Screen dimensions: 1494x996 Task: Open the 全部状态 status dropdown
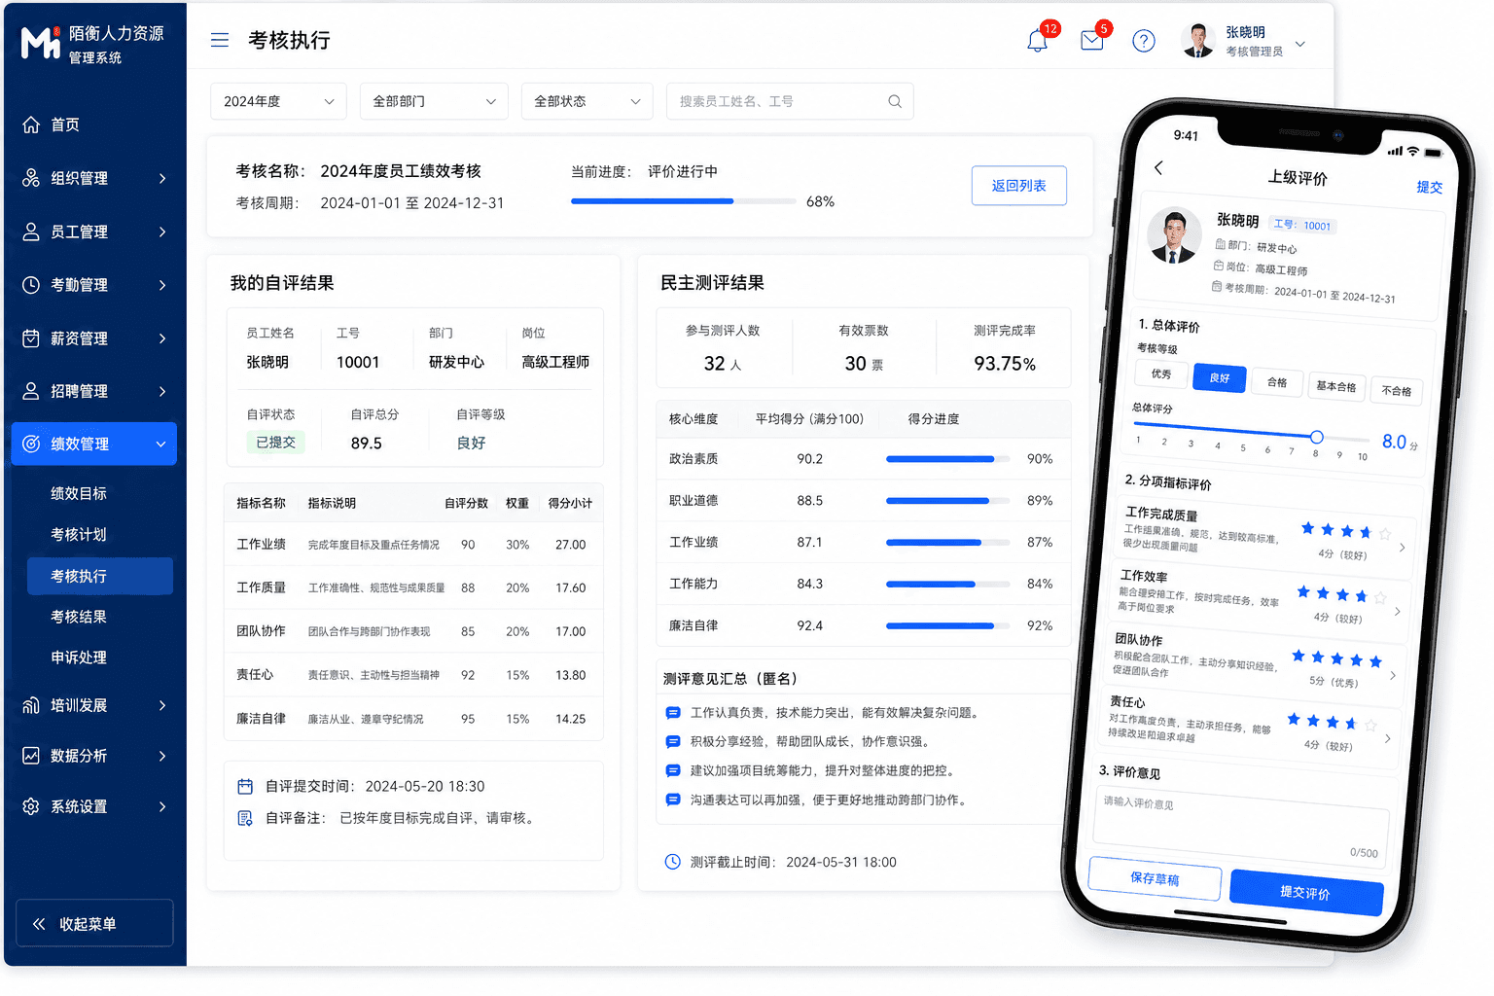pyautogui.click(x=587, y=101)
